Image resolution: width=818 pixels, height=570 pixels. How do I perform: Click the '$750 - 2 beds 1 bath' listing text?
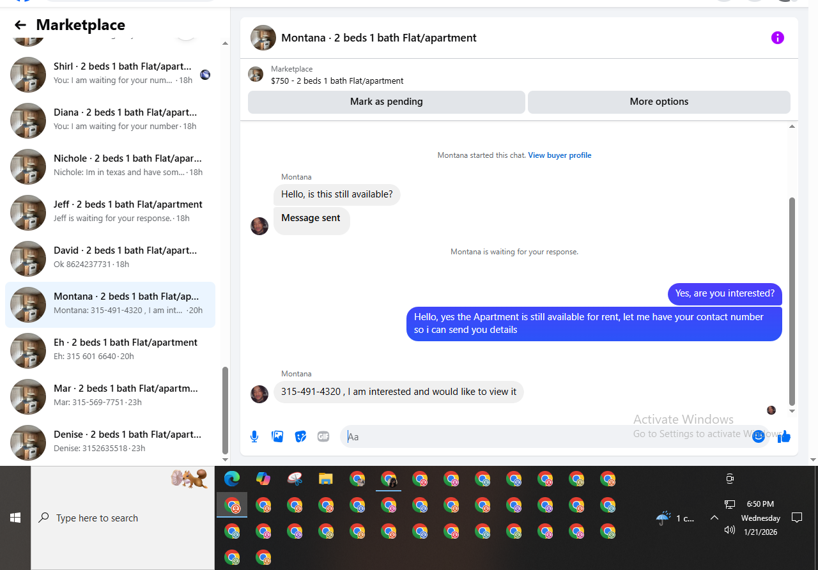(337, 81)
